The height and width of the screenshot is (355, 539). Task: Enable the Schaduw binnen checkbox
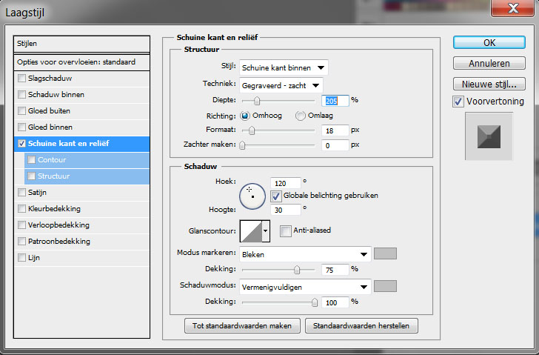click(21, 95)
